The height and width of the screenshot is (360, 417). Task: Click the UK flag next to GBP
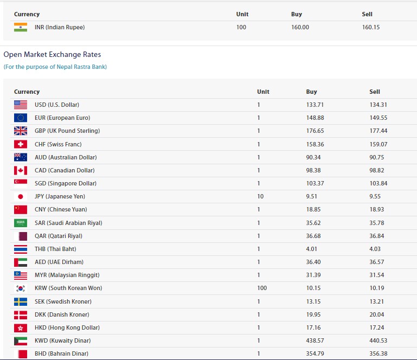click(x=21, y=131)
